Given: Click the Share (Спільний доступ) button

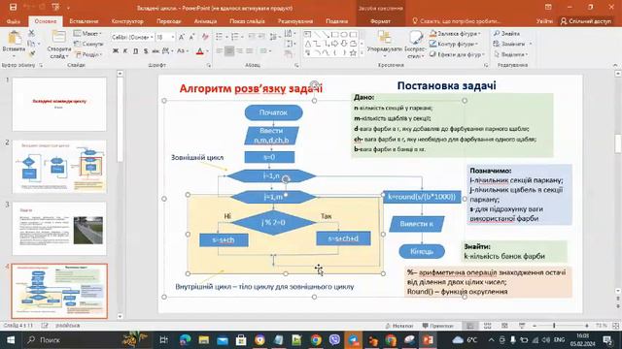Looking at the screenshot, I should (x=586, y=21).
